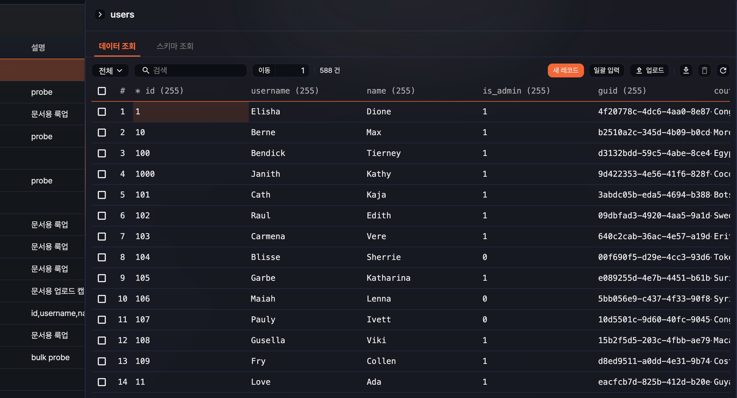
Task: Open the 전체 filter dropdown
Action: click(110, 70)
